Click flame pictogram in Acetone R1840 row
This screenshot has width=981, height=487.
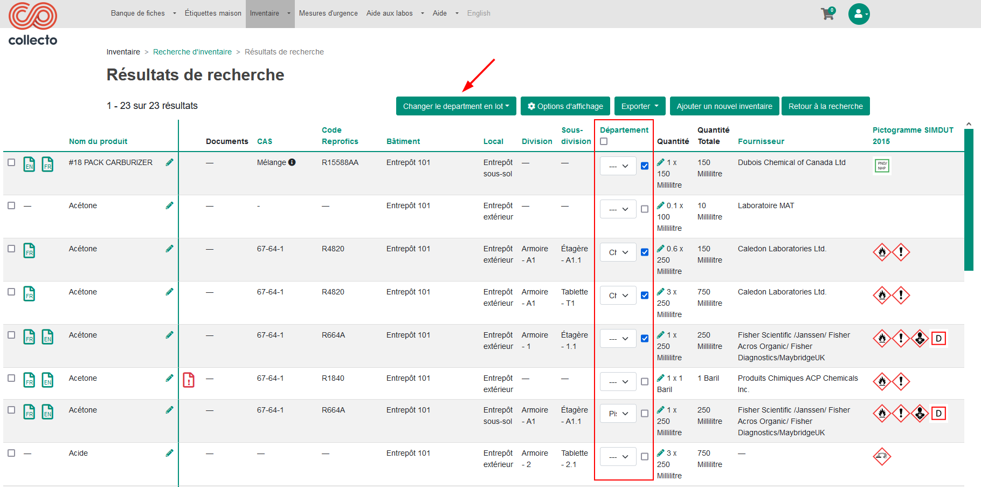coord(882,381)
